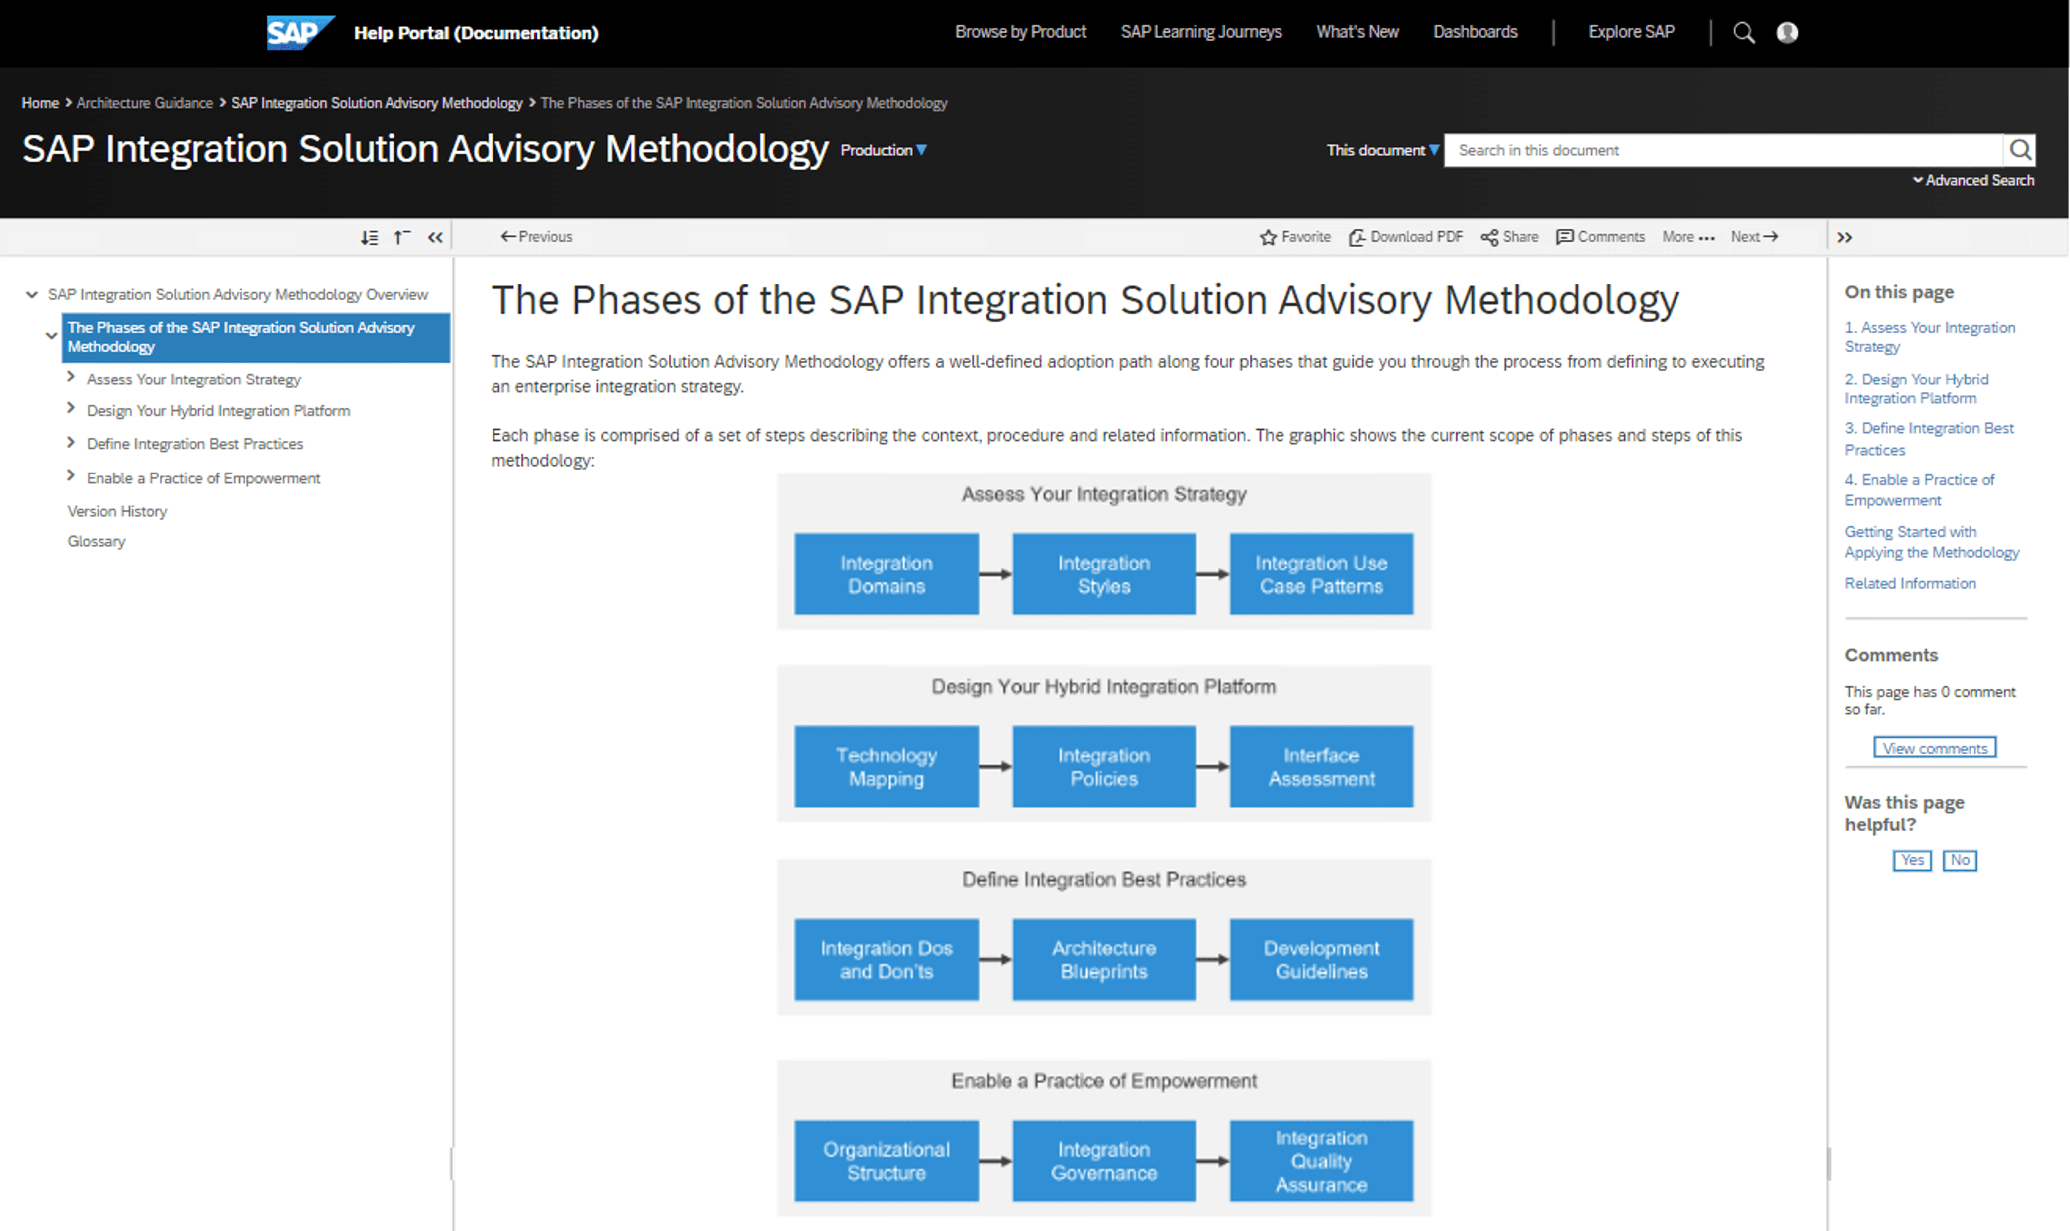Collapse the left table of contents panel

(436, 238)
